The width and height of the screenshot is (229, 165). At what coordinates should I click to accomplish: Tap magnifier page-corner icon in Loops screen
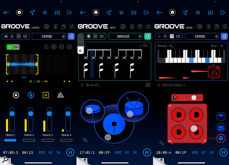click(6, 159)
